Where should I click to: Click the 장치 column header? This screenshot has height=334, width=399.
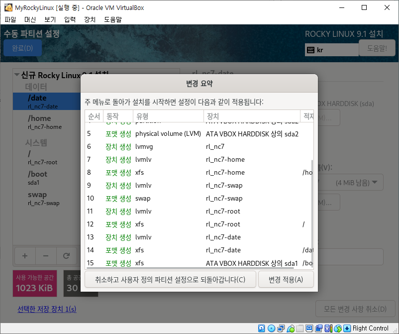[252, 116]
